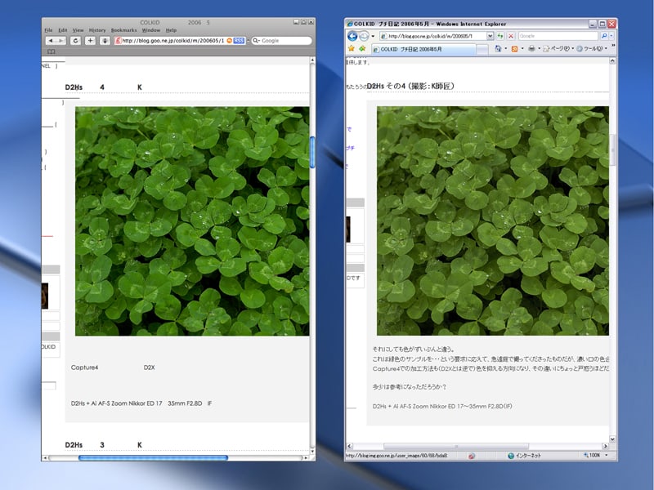Open a new tab in IE
654x490 pixels.
pos(482,50)
